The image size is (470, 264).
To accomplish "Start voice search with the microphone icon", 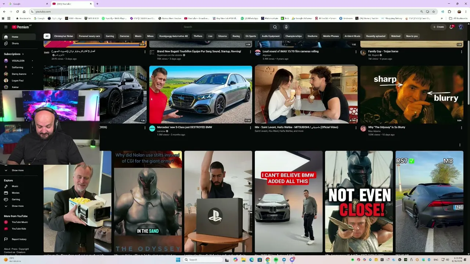I will (x=286, y=27).
